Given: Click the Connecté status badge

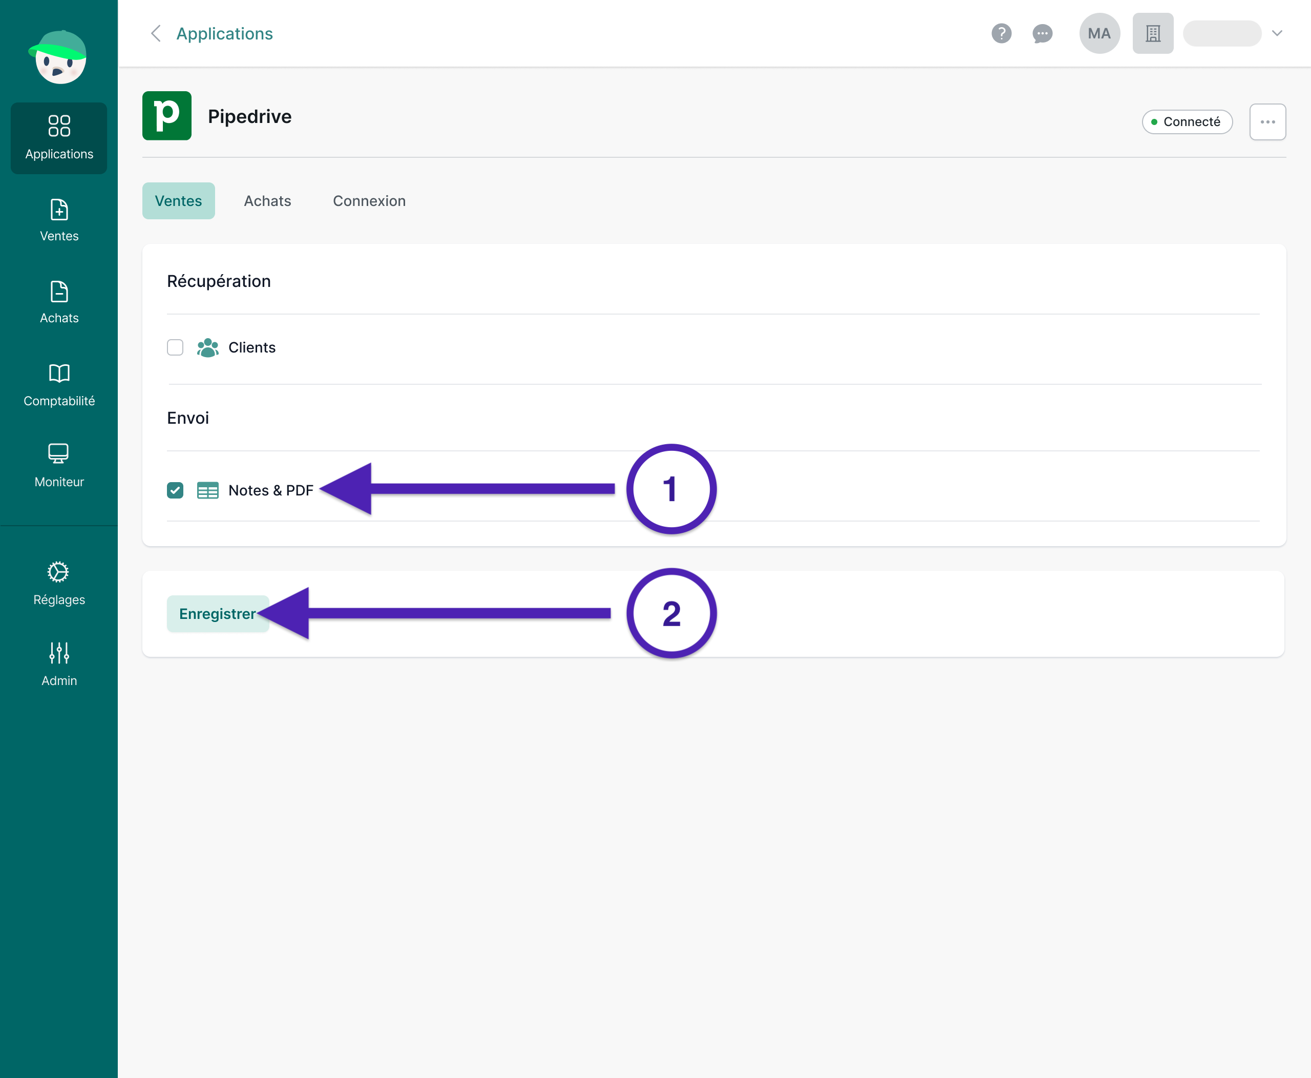Looking at the screenshot, I should (x=1187, y=122).
